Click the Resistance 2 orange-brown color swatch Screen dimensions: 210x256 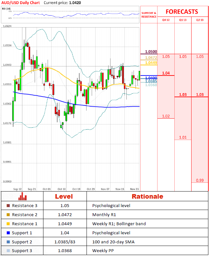8,215
